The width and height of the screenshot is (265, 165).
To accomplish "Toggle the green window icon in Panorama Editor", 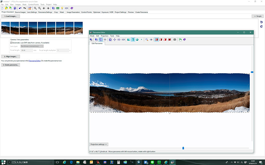I will pyautogui.click(x=180, y=40).
